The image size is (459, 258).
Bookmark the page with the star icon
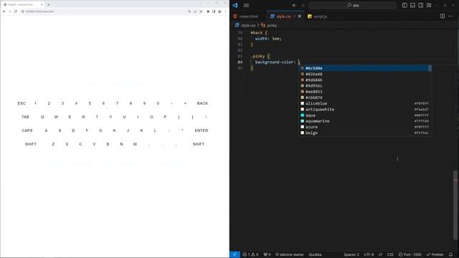coord(201,11)
